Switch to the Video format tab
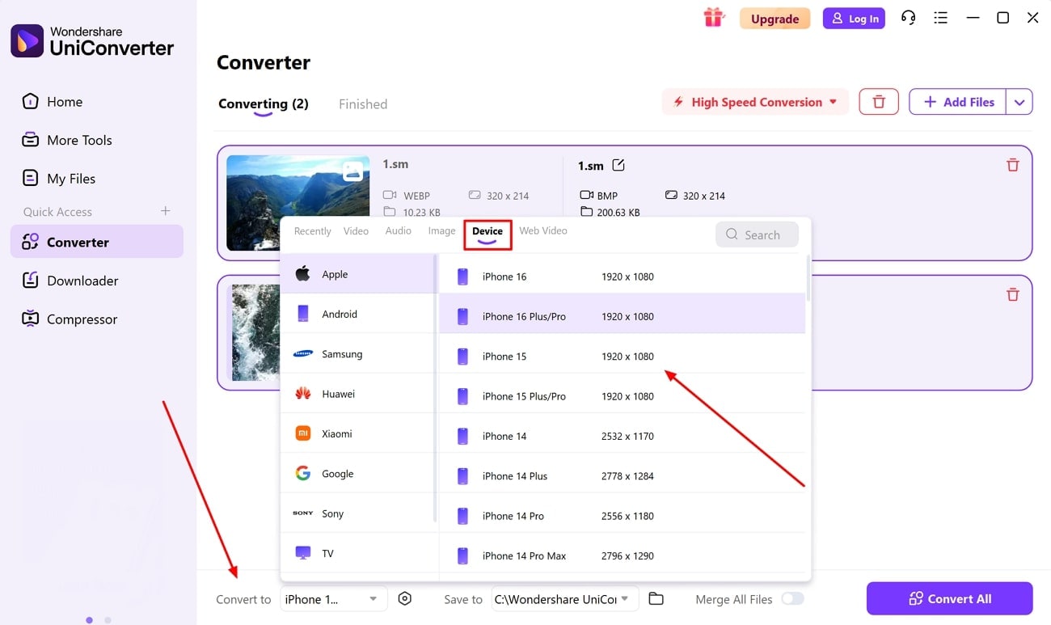This screenshot has height=625, width=1051. coord(356,231)
